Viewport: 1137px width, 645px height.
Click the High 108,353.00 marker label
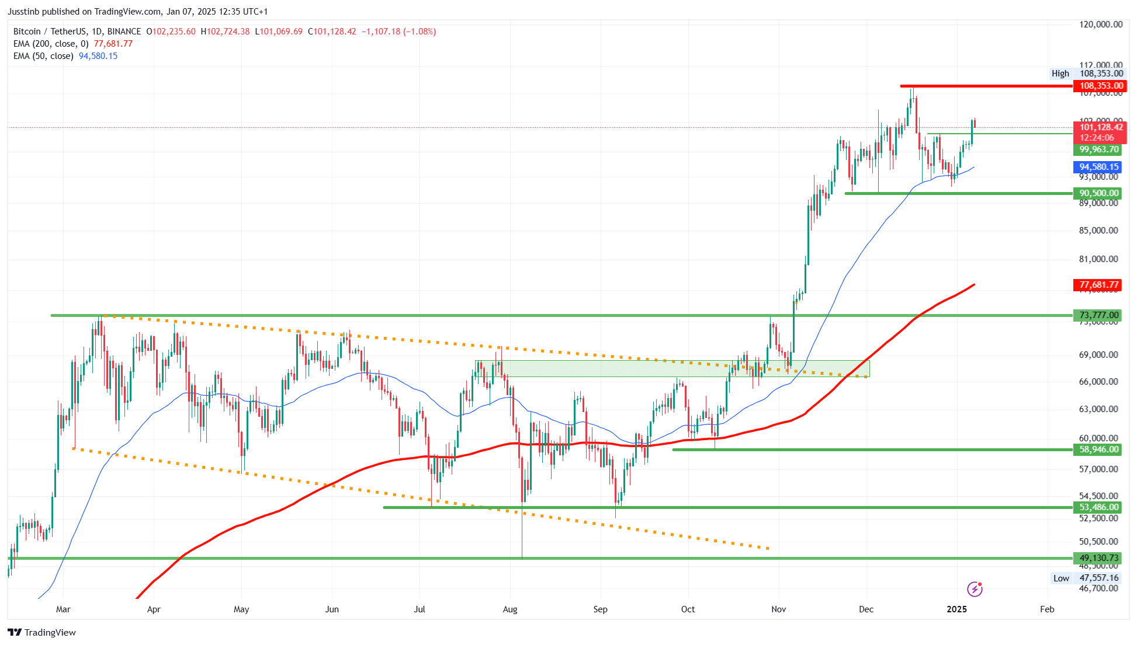tap(1088, 74)
